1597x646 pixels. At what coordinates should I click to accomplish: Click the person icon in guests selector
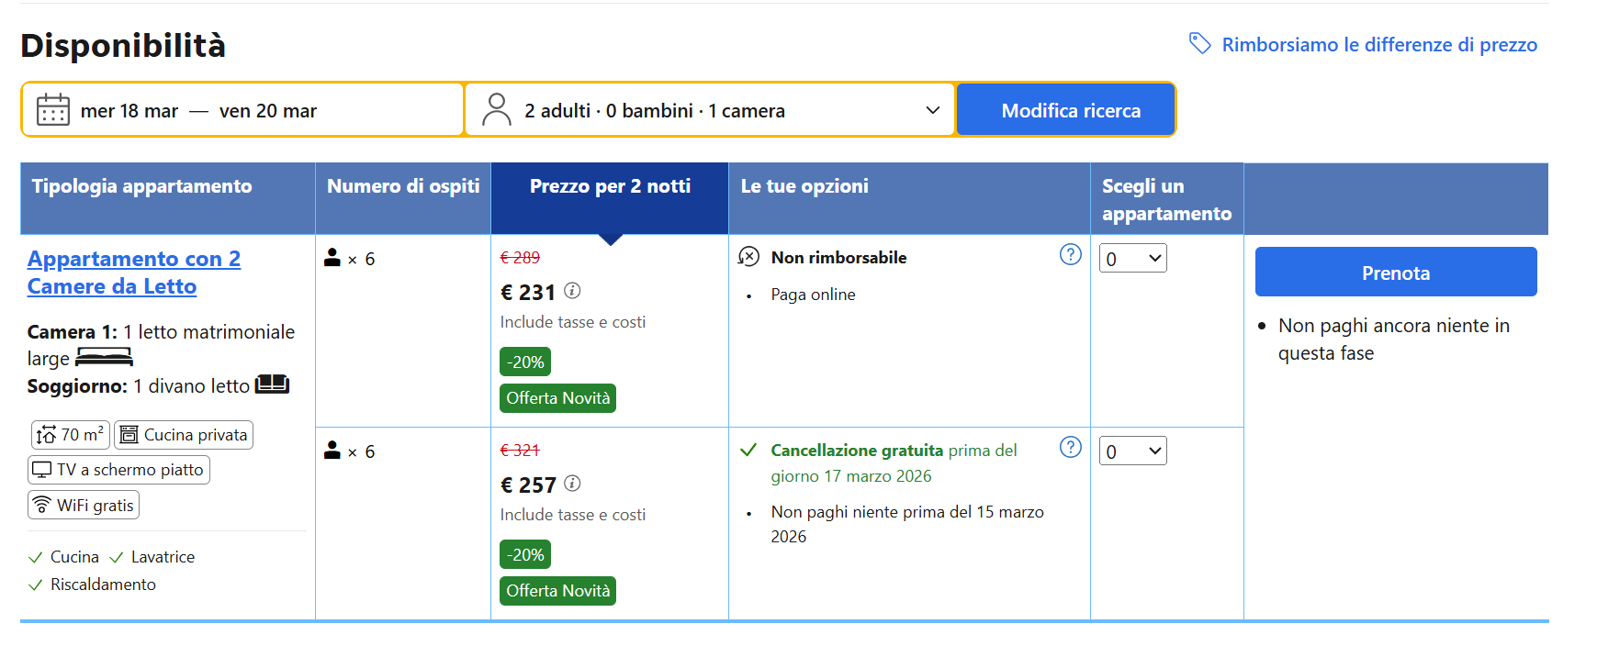point(496,110)
